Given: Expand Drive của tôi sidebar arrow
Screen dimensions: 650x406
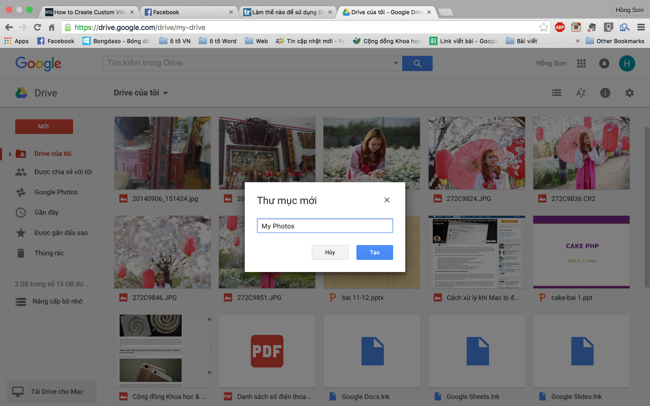Looking at the screenshot, I should [10, 153].
